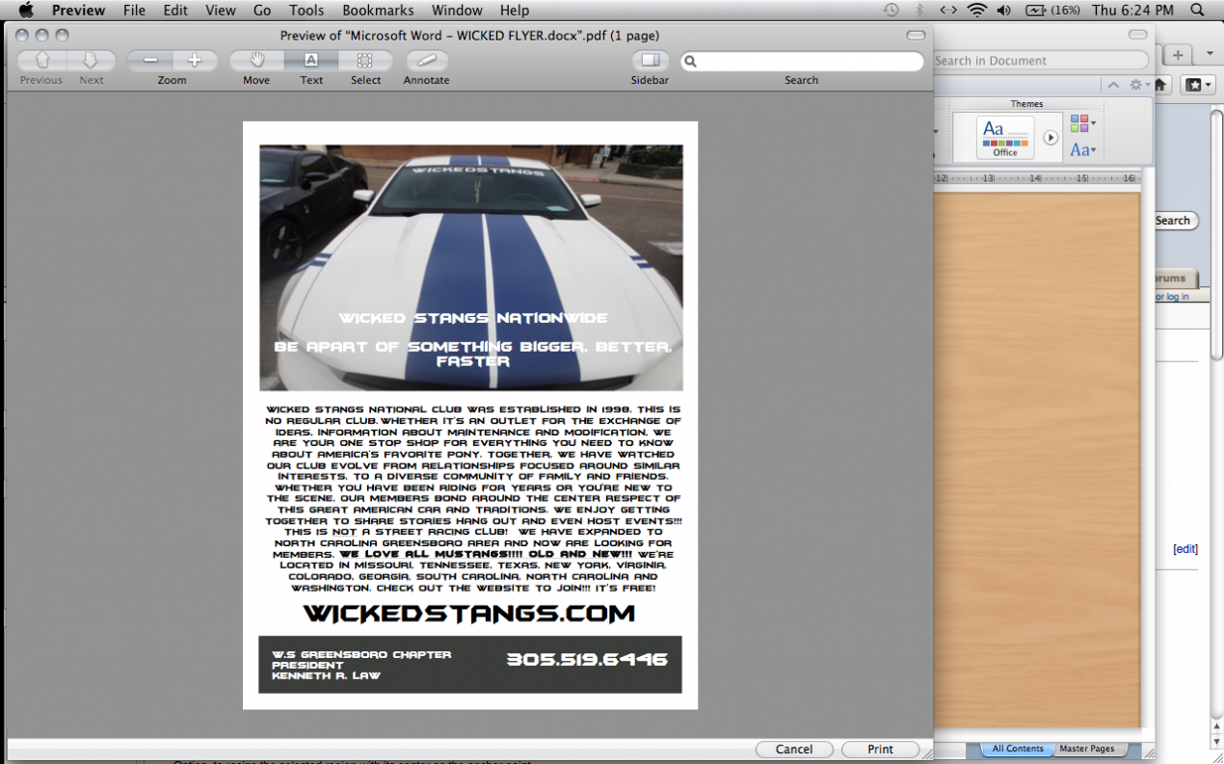Open the Wi-Fi status menu

(x=977, y=11)
